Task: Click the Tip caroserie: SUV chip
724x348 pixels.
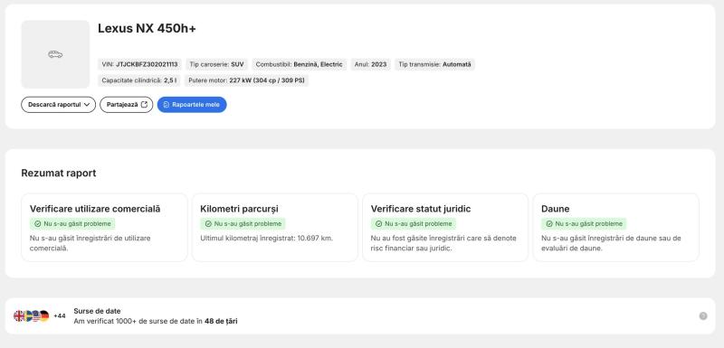Action: pyautogui.click(x=216, y=64)
